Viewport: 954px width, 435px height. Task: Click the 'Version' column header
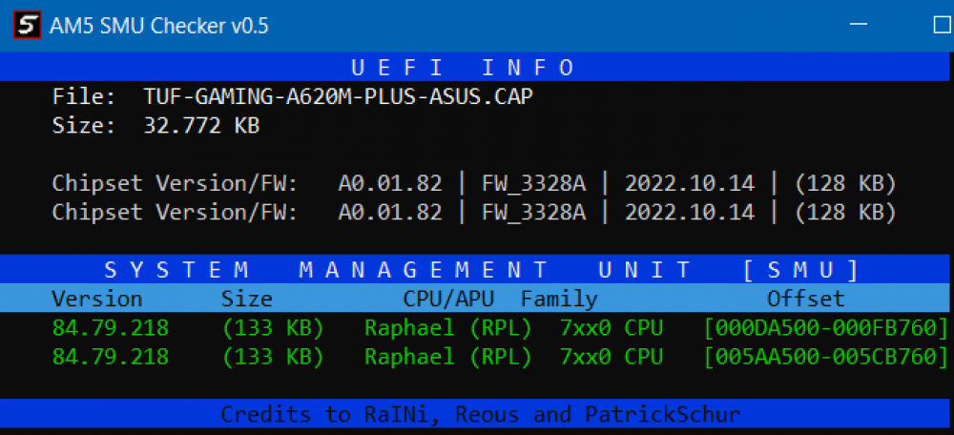click(97, 299)
